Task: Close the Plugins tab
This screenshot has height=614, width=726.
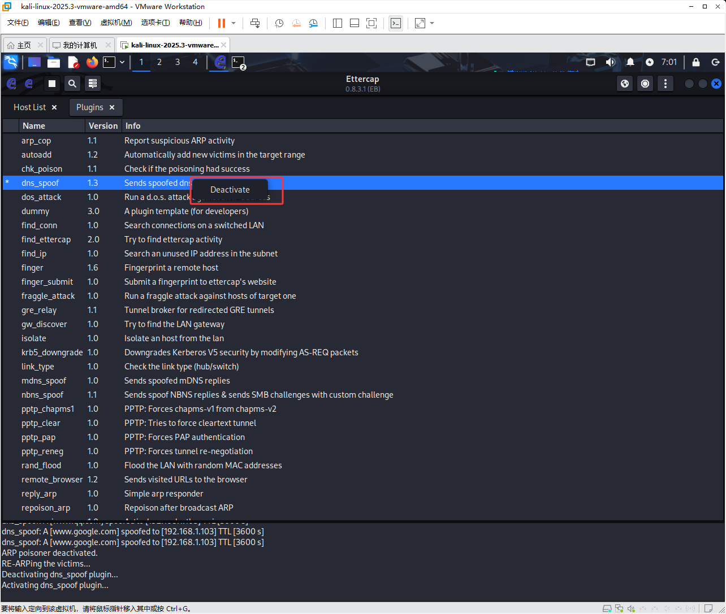Action: point(112,107)
